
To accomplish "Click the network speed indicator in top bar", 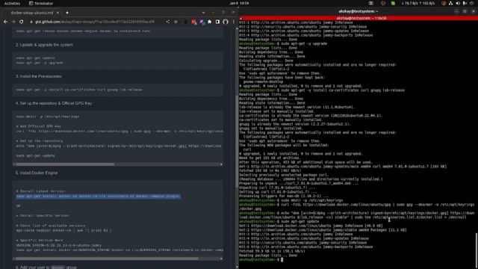I will coord(418,3).
